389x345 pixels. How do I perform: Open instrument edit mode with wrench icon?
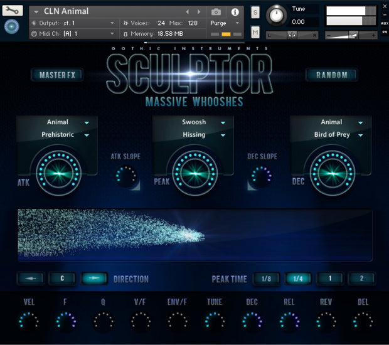[x=13, y=11]
